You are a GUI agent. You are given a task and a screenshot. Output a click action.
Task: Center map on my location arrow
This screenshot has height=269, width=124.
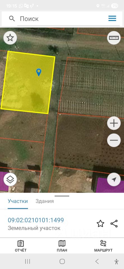(x=114, y=180)
